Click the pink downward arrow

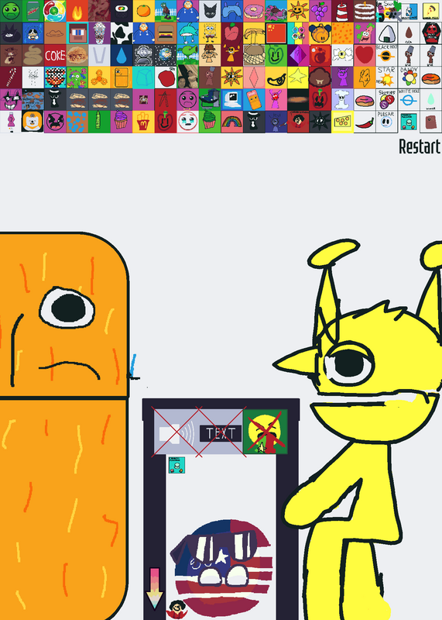click(155, 589)
